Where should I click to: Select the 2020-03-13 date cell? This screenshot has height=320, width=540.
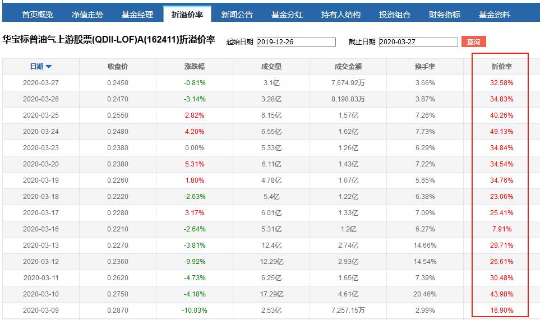[x=41, y=245]
